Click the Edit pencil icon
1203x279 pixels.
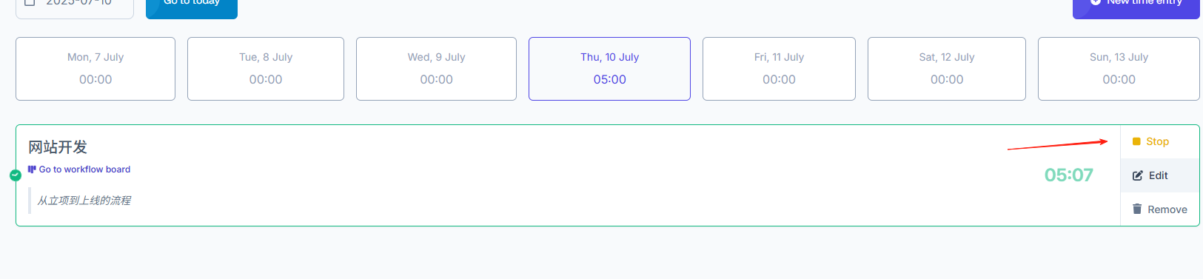click(x=1138, y=175)
